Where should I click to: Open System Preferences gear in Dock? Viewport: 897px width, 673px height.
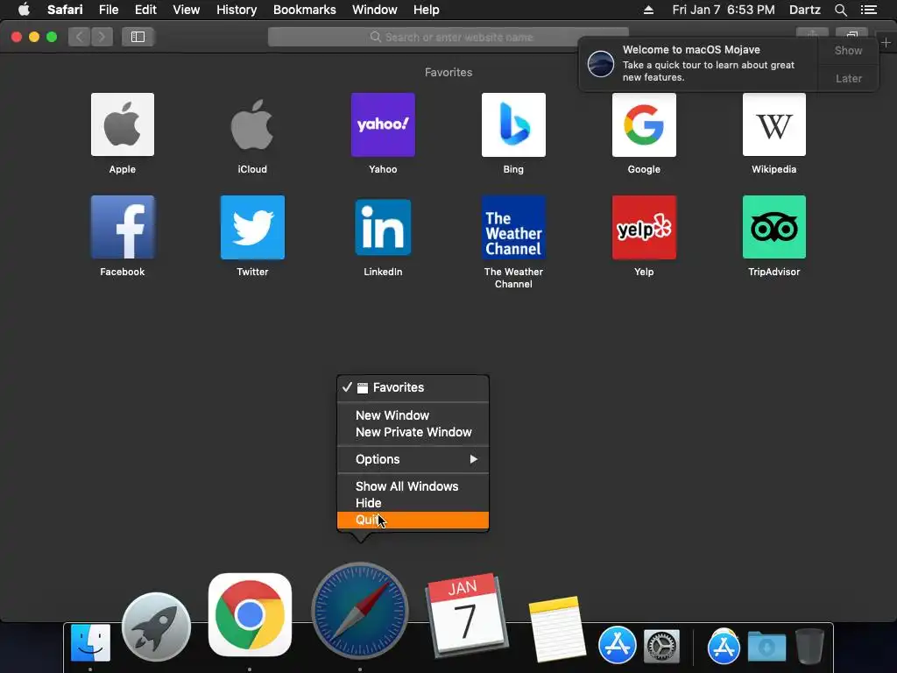661,646
